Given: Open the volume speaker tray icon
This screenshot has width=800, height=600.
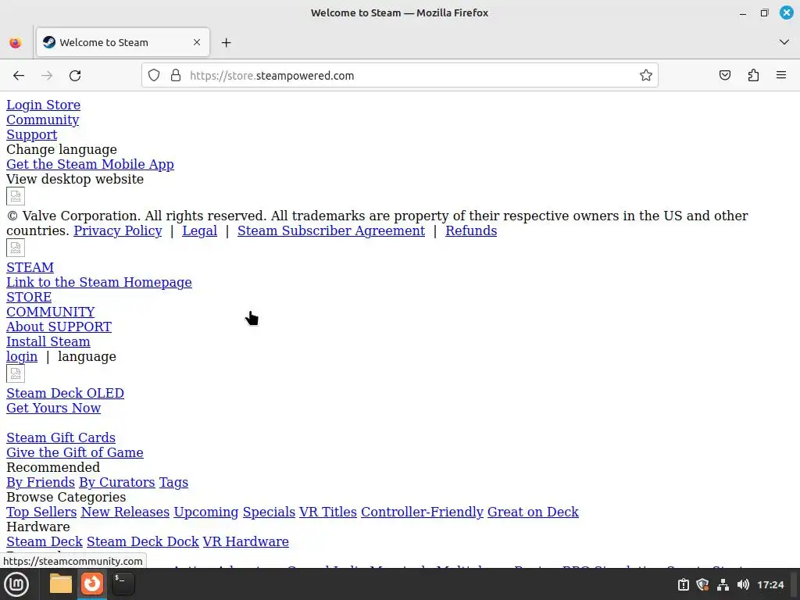Looking at the screenshot, I should pyautogui.click(x=743, y=584).
